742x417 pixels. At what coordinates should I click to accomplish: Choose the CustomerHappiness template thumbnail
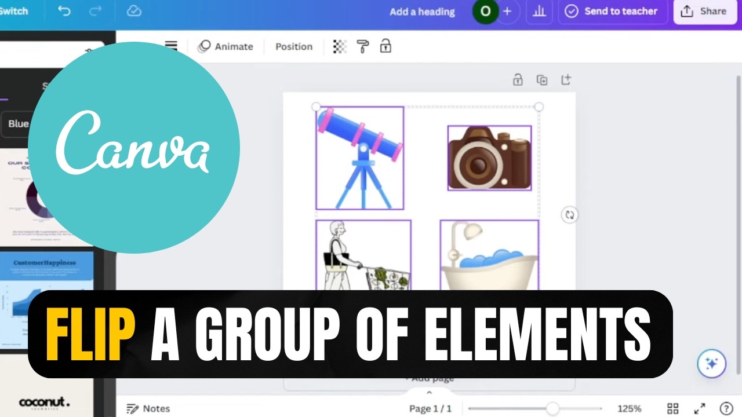click(x=46, y=299)
